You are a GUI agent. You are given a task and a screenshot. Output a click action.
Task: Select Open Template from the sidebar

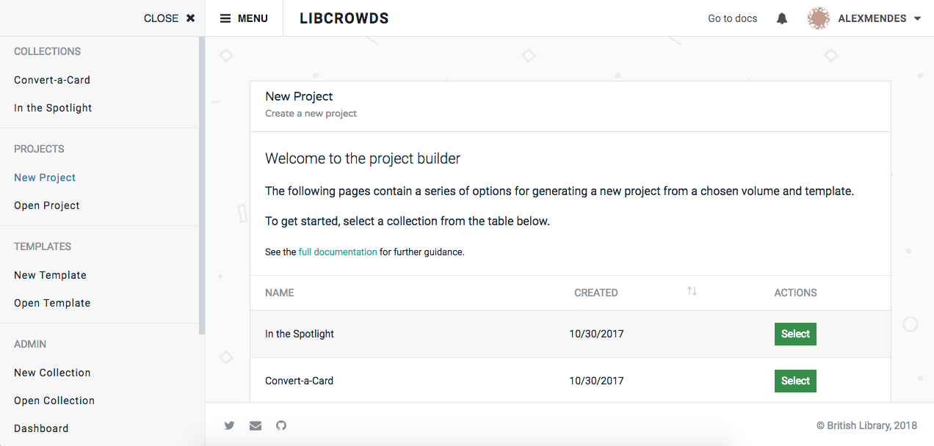tap(52, 302)
